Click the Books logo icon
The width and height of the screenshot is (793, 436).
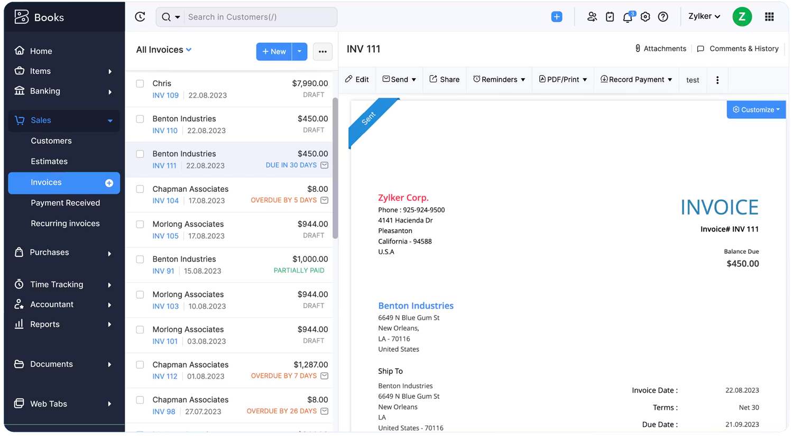click(21, 17)
